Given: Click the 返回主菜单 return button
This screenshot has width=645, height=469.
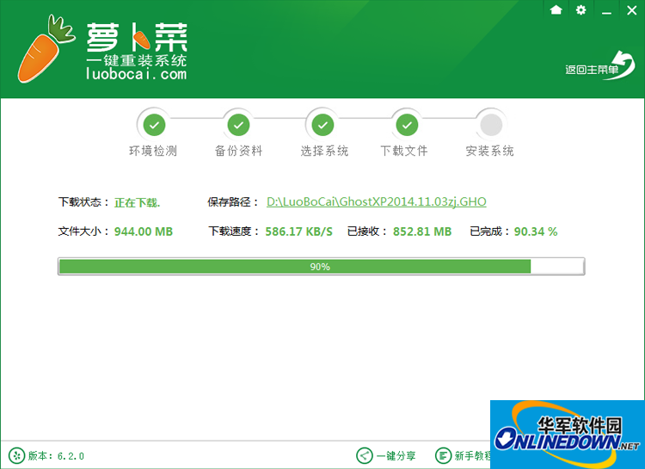Looking at the screenshot, I should tap(600, 65).
